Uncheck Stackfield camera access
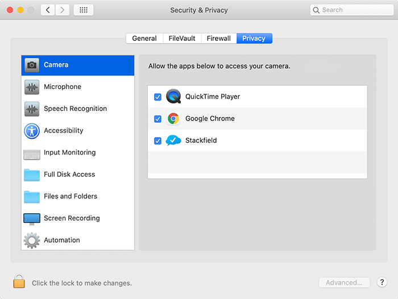 (x=157, y=140)
